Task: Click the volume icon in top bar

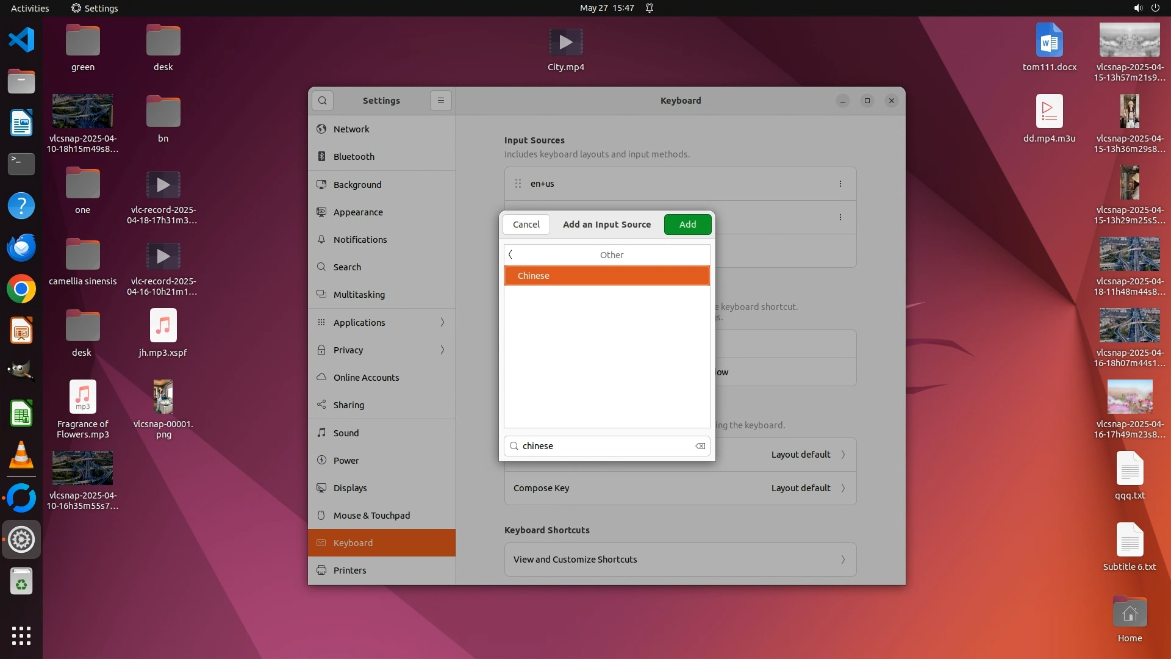Action: [x=1137, y=8]
